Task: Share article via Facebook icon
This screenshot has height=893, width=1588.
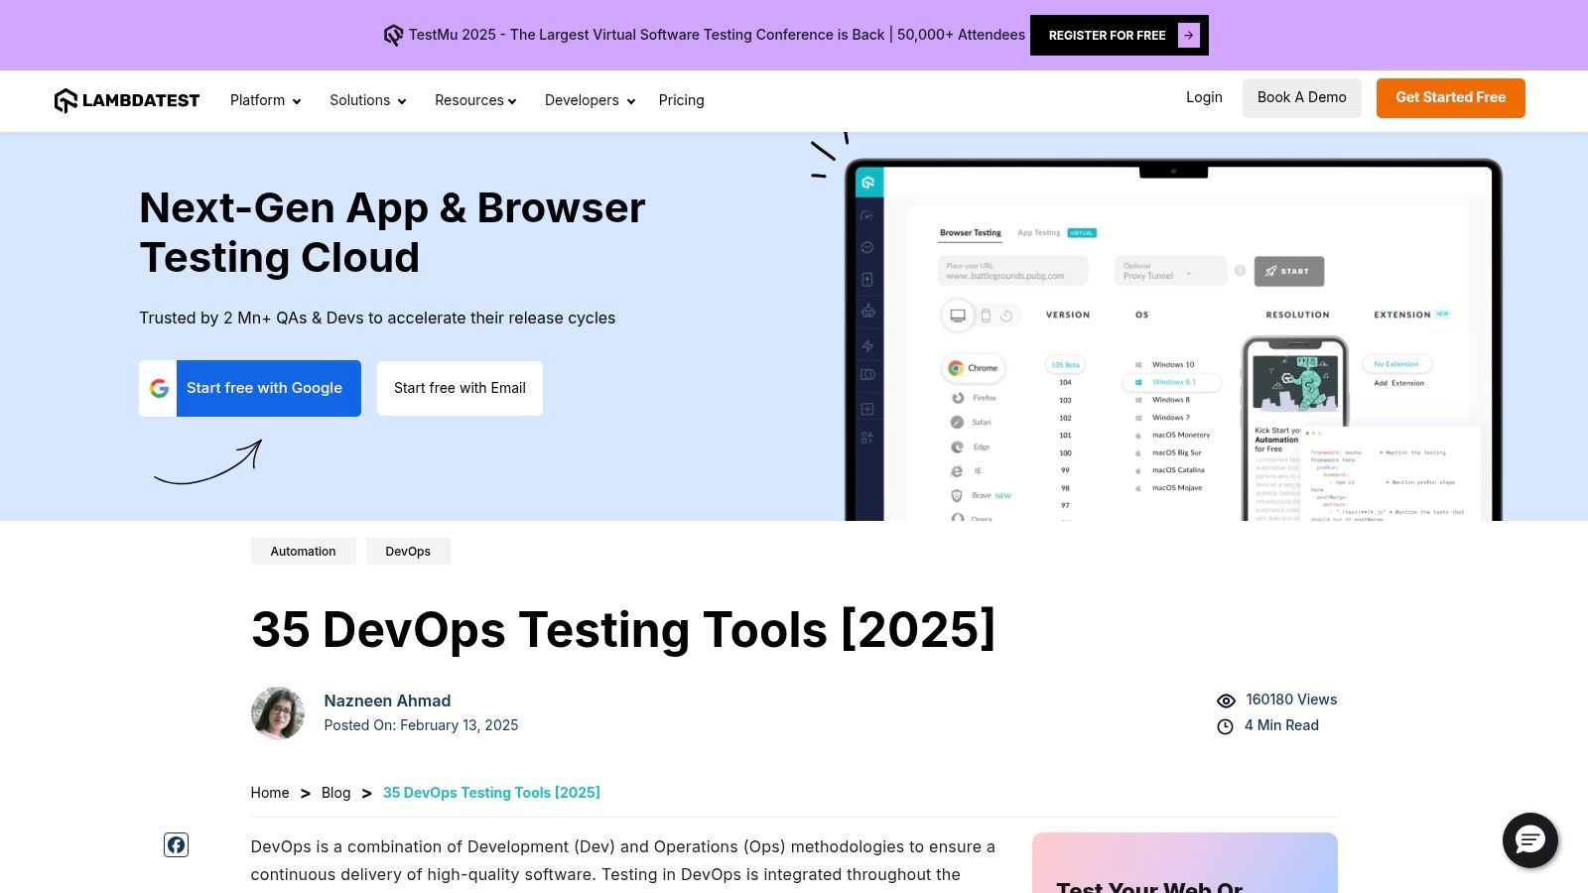Action: pos(176,845)
